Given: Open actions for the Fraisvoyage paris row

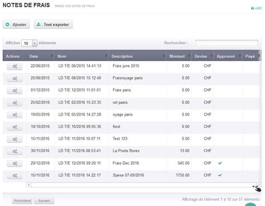Looking at the screenshot, I should coord(15,79).
